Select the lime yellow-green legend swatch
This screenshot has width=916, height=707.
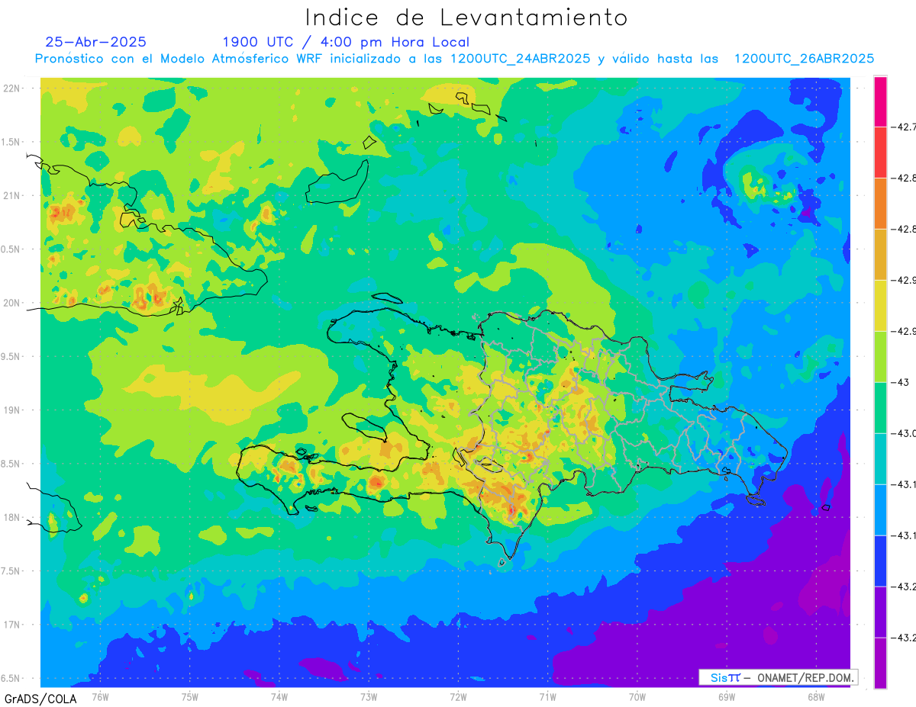click(880, 357)
